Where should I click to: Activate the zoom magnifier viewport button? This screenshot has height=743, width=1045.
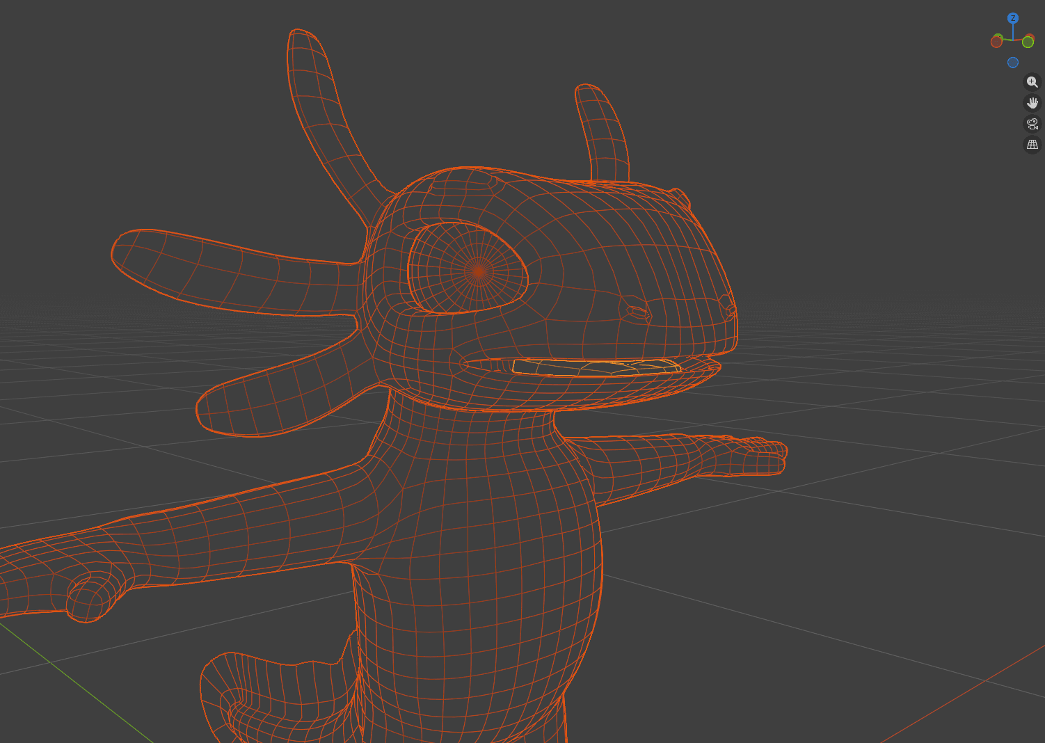click(1032, 82)
